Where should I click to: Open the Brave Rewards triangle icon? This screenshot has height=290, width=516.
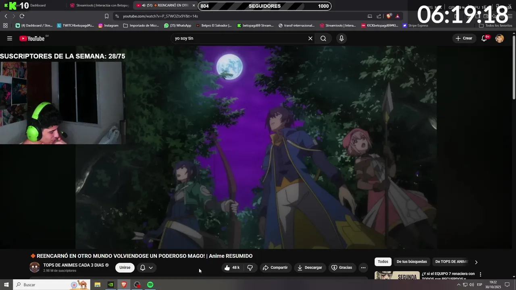[397, 16]
